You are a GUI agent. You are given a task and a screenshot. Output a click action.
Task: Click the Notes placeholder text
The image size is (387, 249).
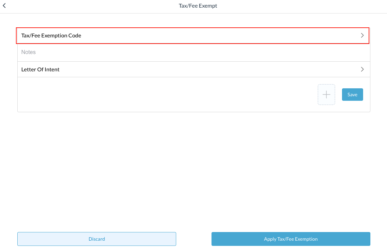point(29,52)
